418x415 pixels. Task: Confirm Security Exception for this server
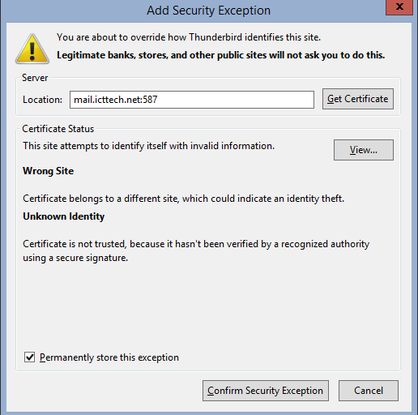point(266,391)
